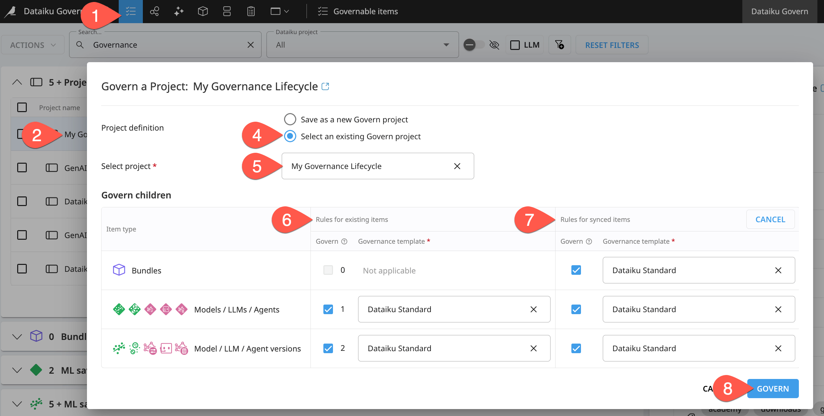Uncheck synced Govern for Model / LLM / Agent versions
This screenshot has height=416, width=824.
(576, 348)
